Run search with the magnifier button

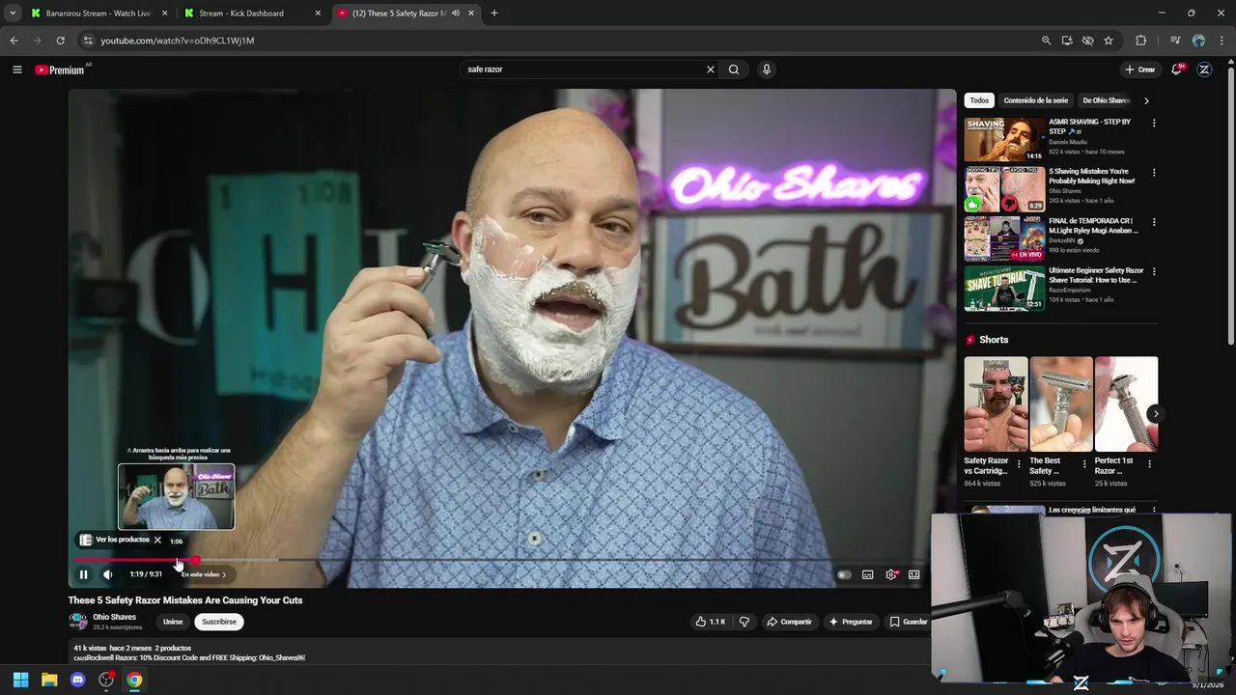(x=734, y=69)
